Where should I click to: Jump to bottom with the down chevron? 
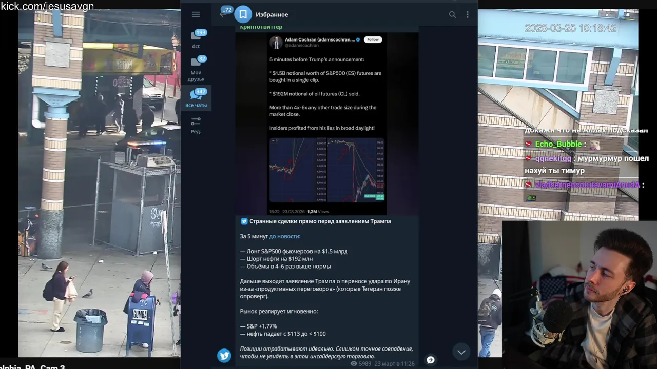pos(461,352)
